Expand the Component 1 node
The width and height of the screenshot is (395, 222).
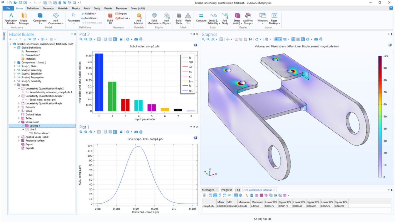tap(15, 62)
